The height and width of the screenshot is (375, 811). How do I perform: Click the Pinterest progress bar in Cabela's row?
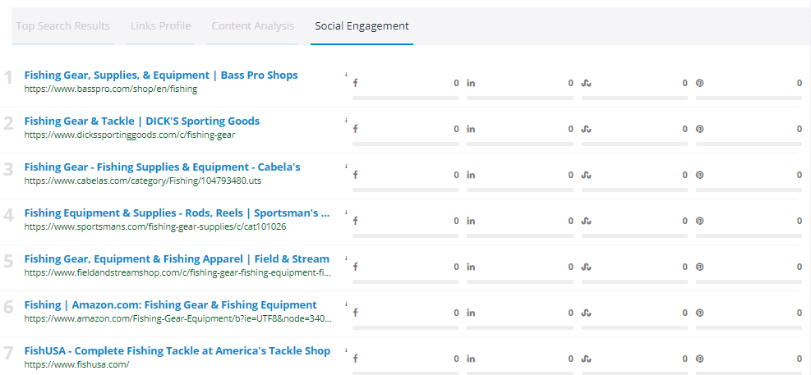click(749, 190)
